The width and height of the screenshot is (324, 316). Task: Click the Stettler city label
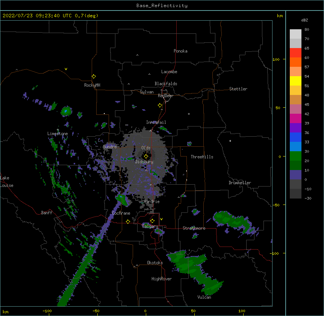pyautogui.click(x=238, y=89)
